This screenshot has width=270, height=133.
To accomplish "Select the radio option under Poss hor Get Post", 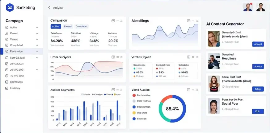I will (223, 109).
